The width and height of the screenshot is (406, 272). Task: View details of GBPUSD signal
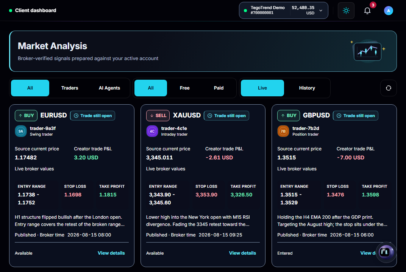pyautogui.click(x=368, y=253)
